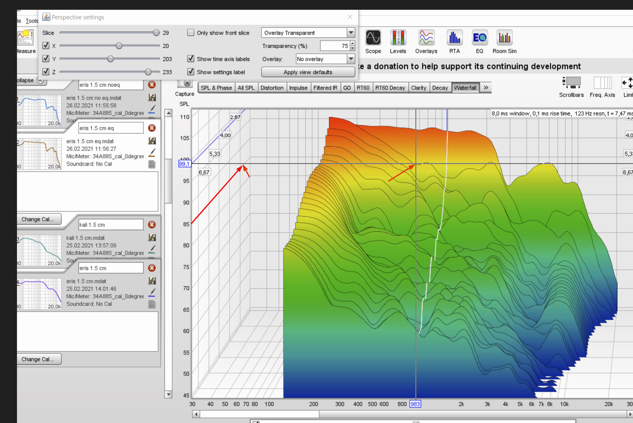Image resolution: width=633 pixels, height=423 pixels.
Task: Click Apply view defaults button
Action: [x=308, y=72]
